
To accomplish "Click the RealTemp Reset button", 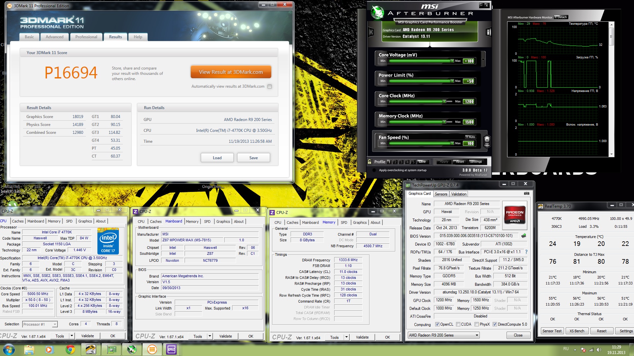I will pyautogui.click(x=602, y=331).
